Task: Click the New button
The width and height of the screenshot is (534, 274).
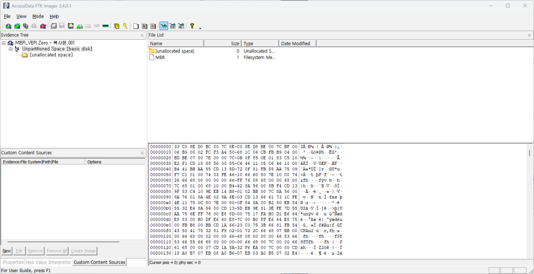Action: click(7, 251)
